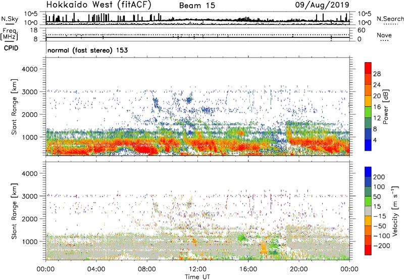The image size is (404, 280).
Task: Click the '28' power colorbar tick
Action: (377, 74)
